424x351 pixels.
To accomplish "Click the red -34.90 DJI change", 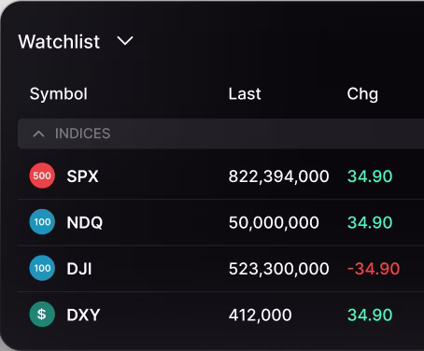I will pos(374,269).
